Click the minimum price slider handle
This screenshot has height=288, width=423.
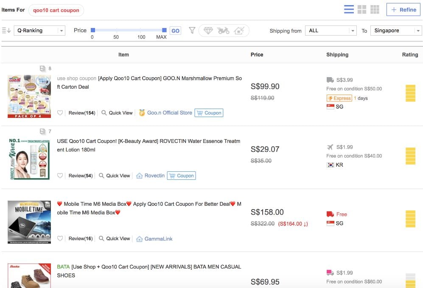(93, 30)
